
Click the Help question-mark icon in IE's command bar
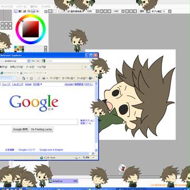tap(90, 78)
